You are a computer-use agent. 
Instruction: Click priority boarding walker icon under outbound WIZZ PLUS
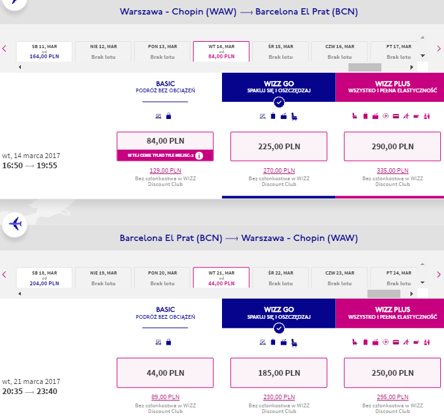pos(406,116)
